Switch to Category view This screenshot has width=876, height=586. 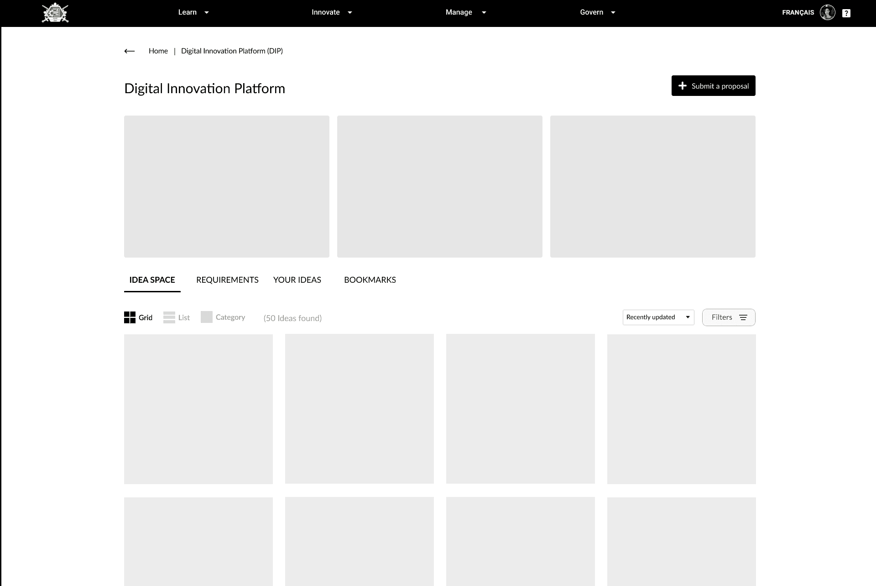(223, 317)
